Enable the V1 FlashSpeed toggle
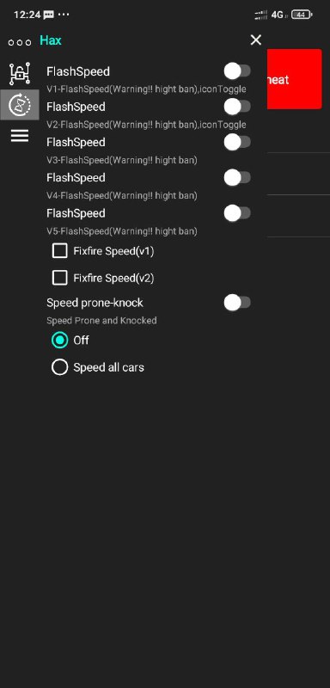The image size is (330, 688). pyautogui.click(x=237, y=71)
